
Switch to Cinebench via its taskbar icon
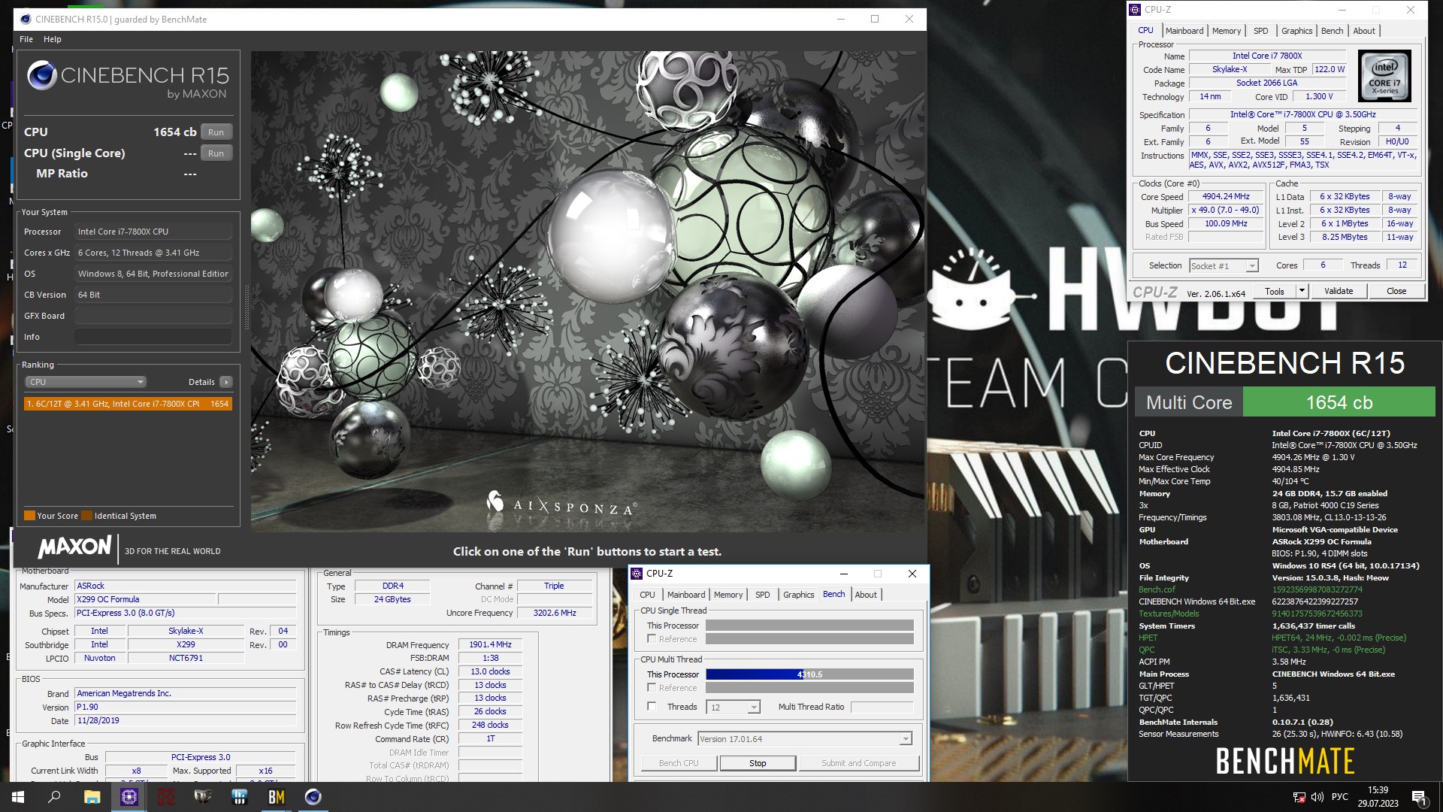[x=313, y=797]
